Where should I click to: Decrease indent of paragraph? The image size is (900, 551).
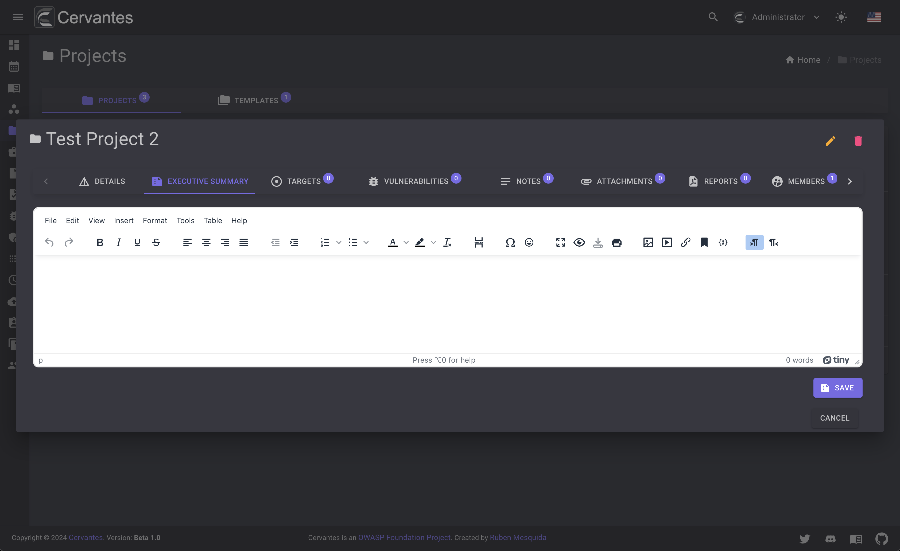coord(275,242)
